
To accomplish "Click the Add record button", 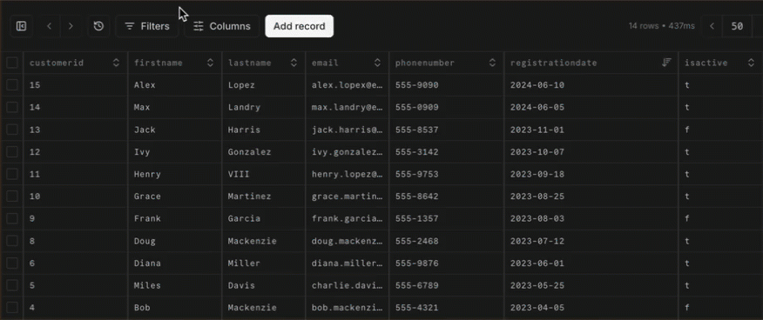I will point(300,26).
